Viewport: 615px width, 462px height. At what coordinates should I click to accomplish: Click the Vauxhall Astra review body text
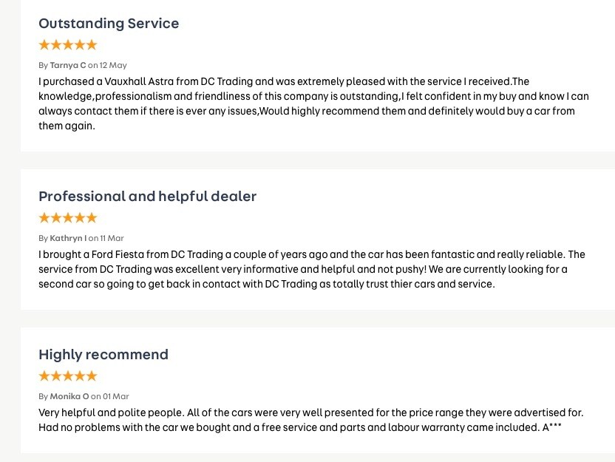click(313, 103)
